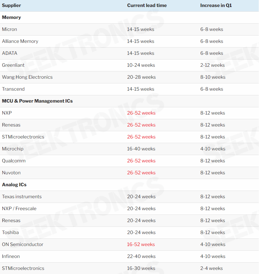Select Toshiba's 20-24 weeks lead time
The width and height of the screenshot is (259, 274).
click(141, 232)
